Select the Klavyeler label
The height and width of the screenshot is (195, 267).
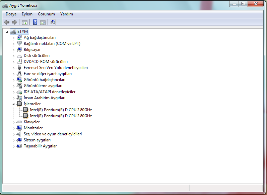(32, 122)
